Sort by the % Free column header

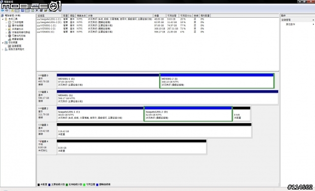(186, 16)
